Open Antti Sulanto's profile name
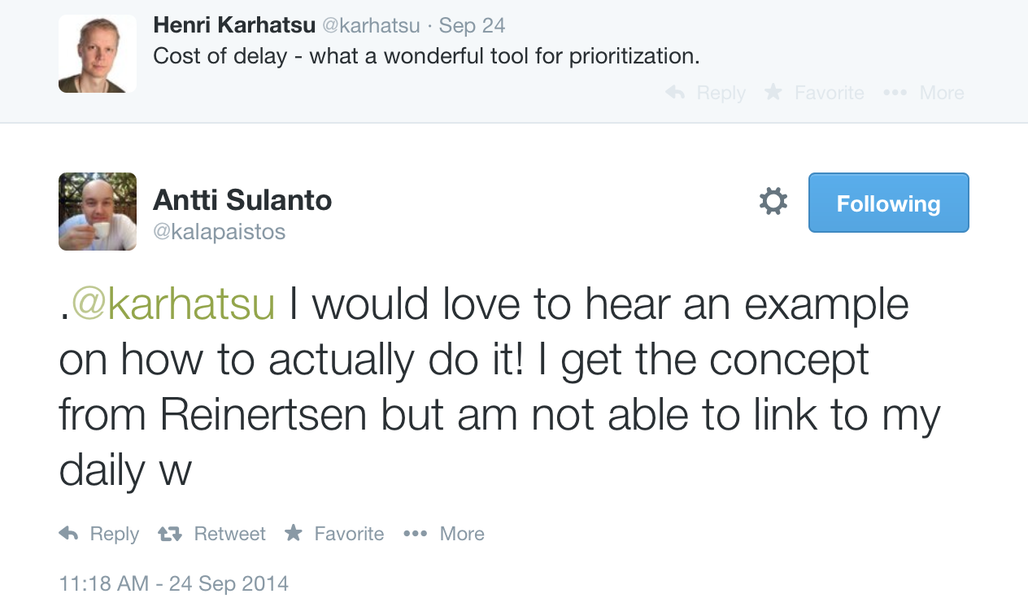 point(242,200)
